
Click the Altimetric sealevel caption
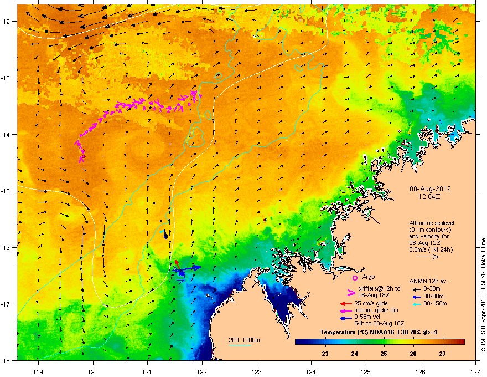click(432, 223)
